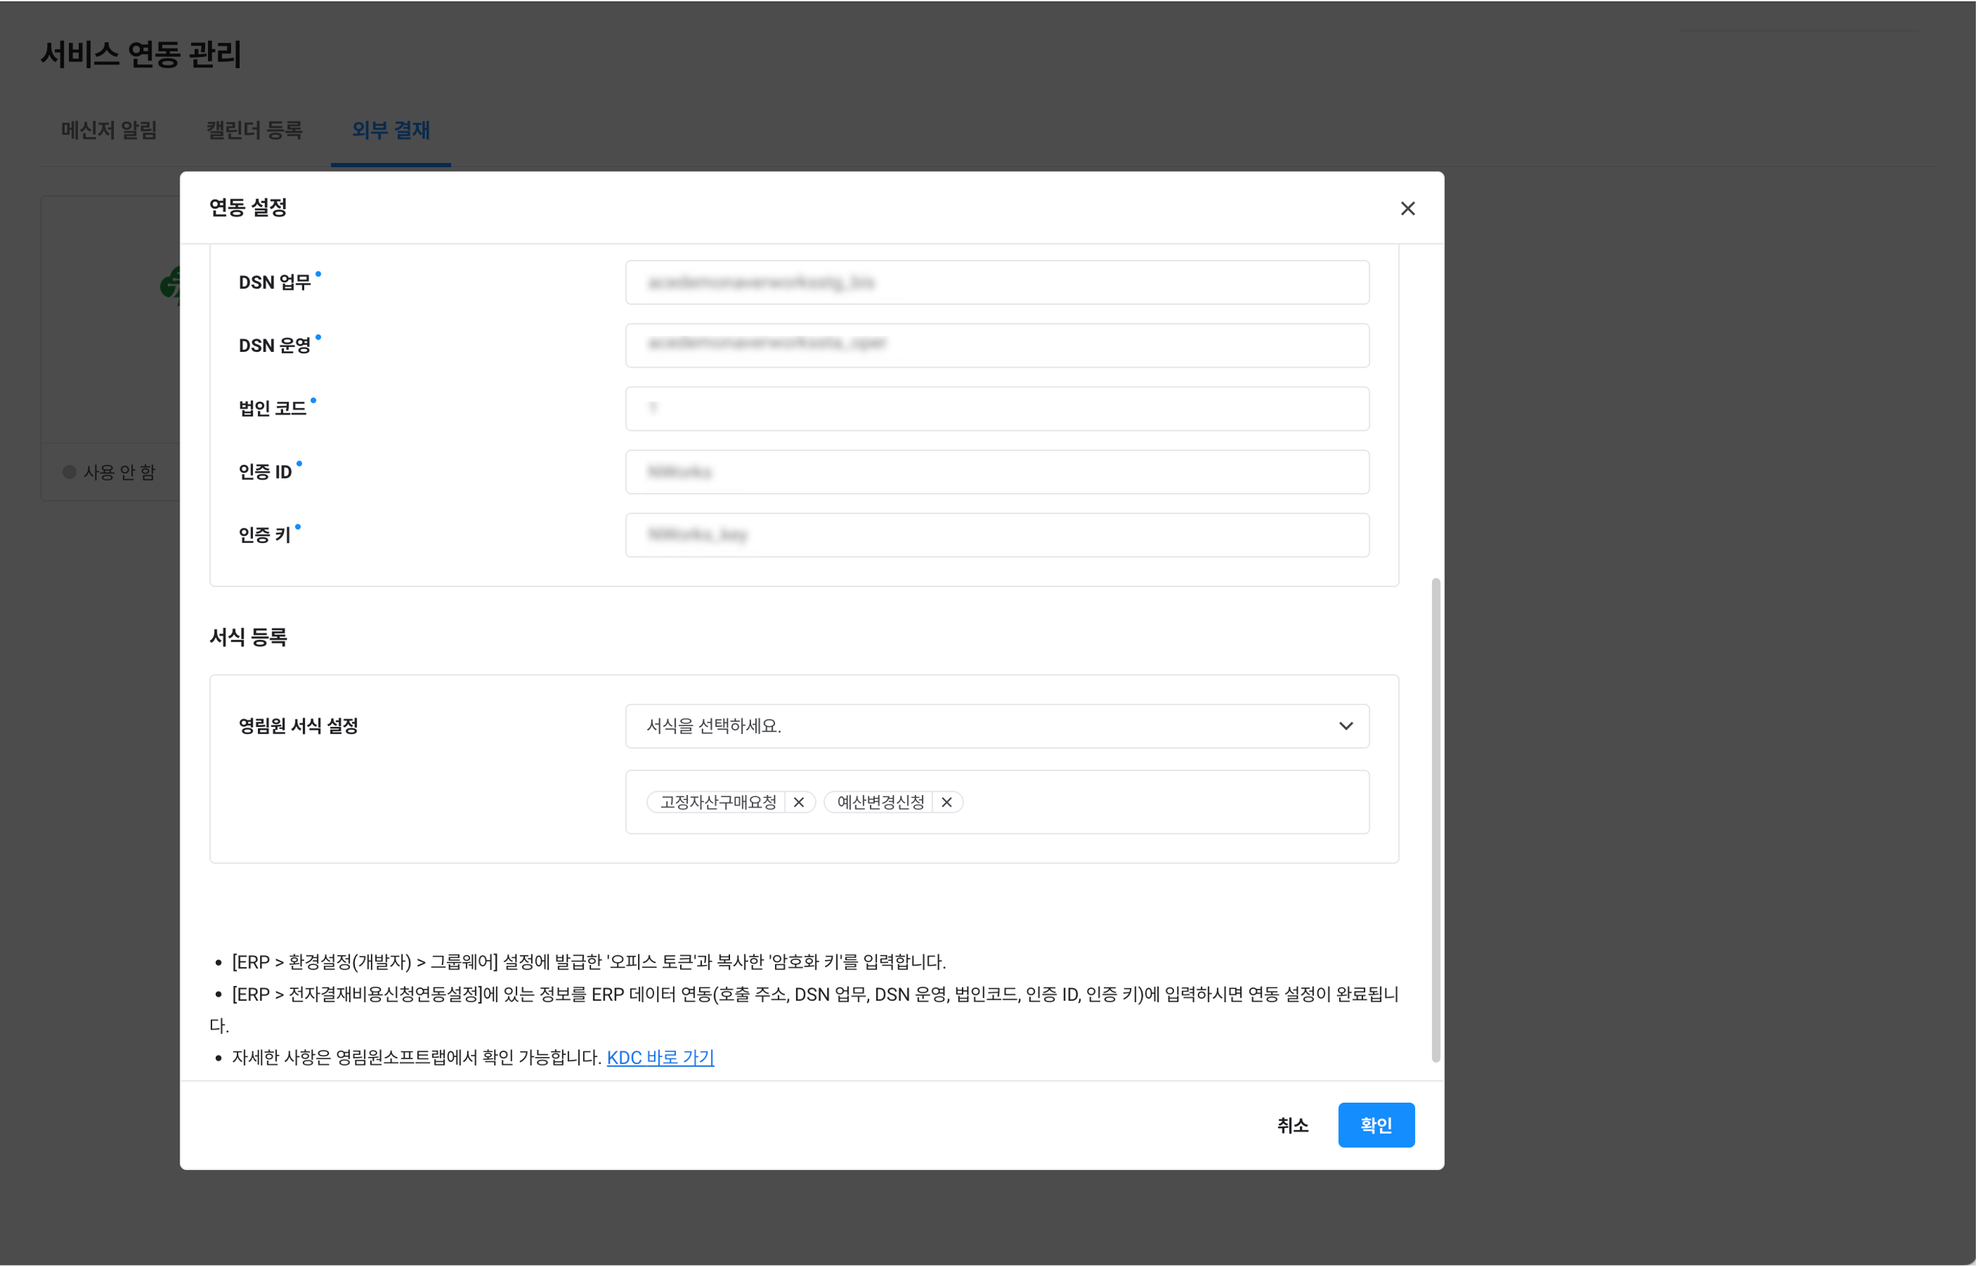This screenshot has width=1978, height=1267.
Task: Click the 사용 안 함 status indicator
Action: [109, 471]
